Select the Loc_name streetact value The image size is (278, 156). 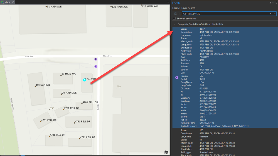tap(204, 137)
